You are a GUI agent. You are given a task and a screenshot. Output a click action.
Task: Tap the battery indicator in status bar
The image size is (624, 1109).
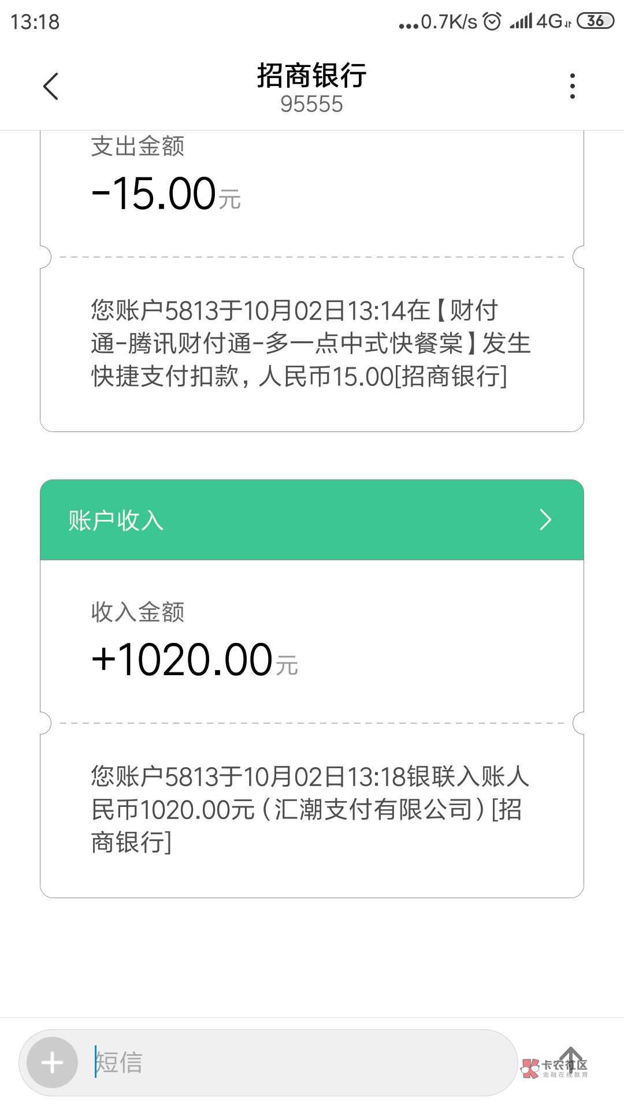point(595,21)
